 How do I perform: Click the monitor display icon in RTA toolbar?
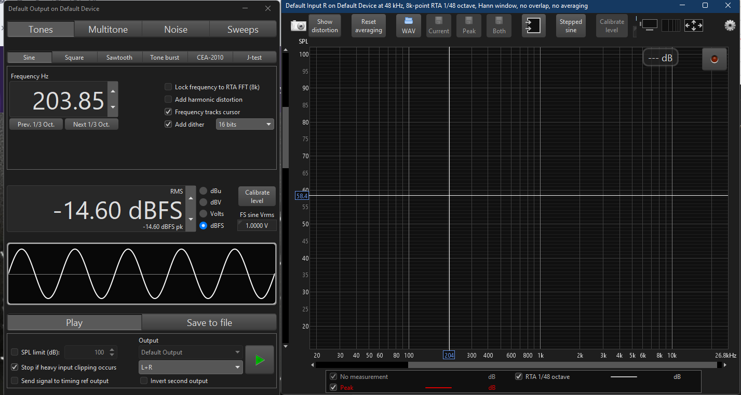pos(649,24)
